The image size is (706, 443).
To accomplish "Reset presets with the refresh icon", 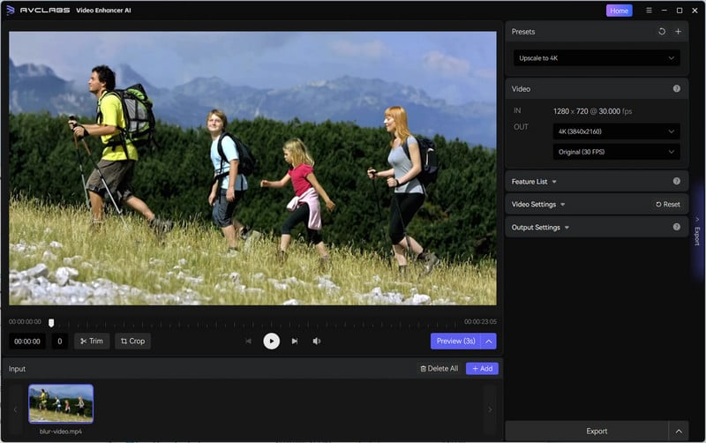I will [662, 32].
